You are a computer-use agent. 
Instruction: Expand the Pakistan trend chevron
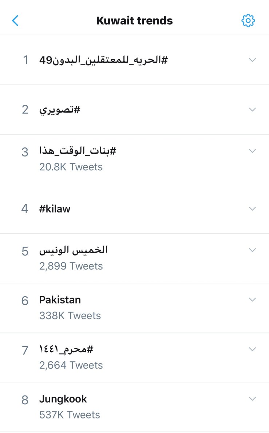point(252,299)
